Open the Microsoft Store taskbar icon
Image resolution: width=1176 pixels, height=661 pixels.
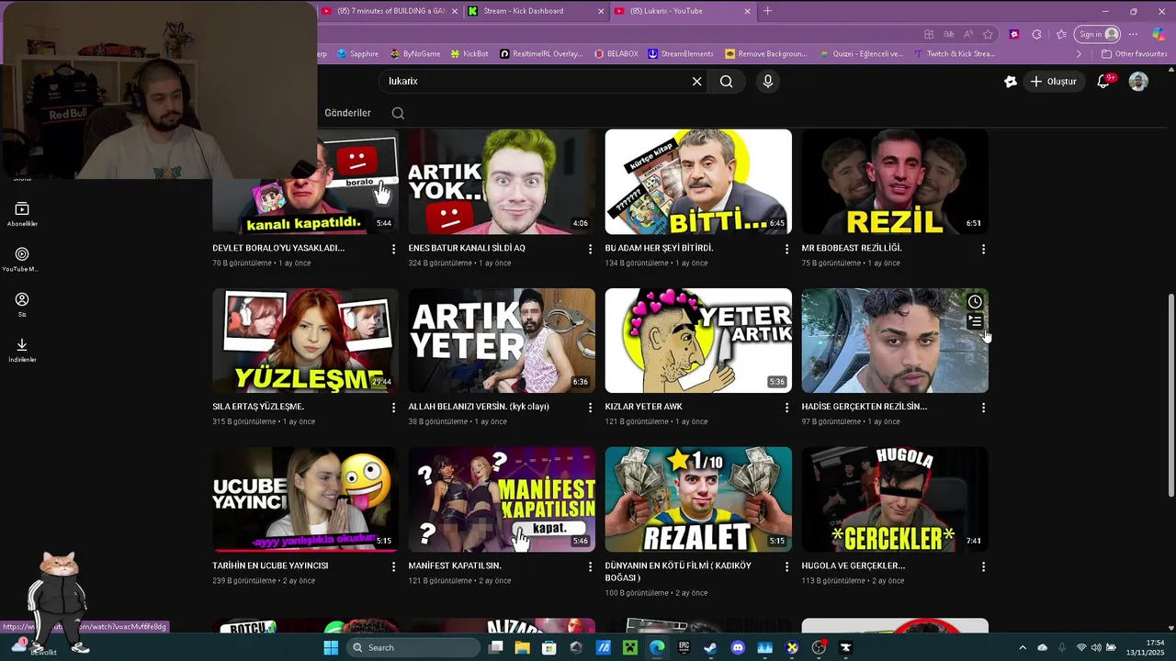tap(549, 647)
